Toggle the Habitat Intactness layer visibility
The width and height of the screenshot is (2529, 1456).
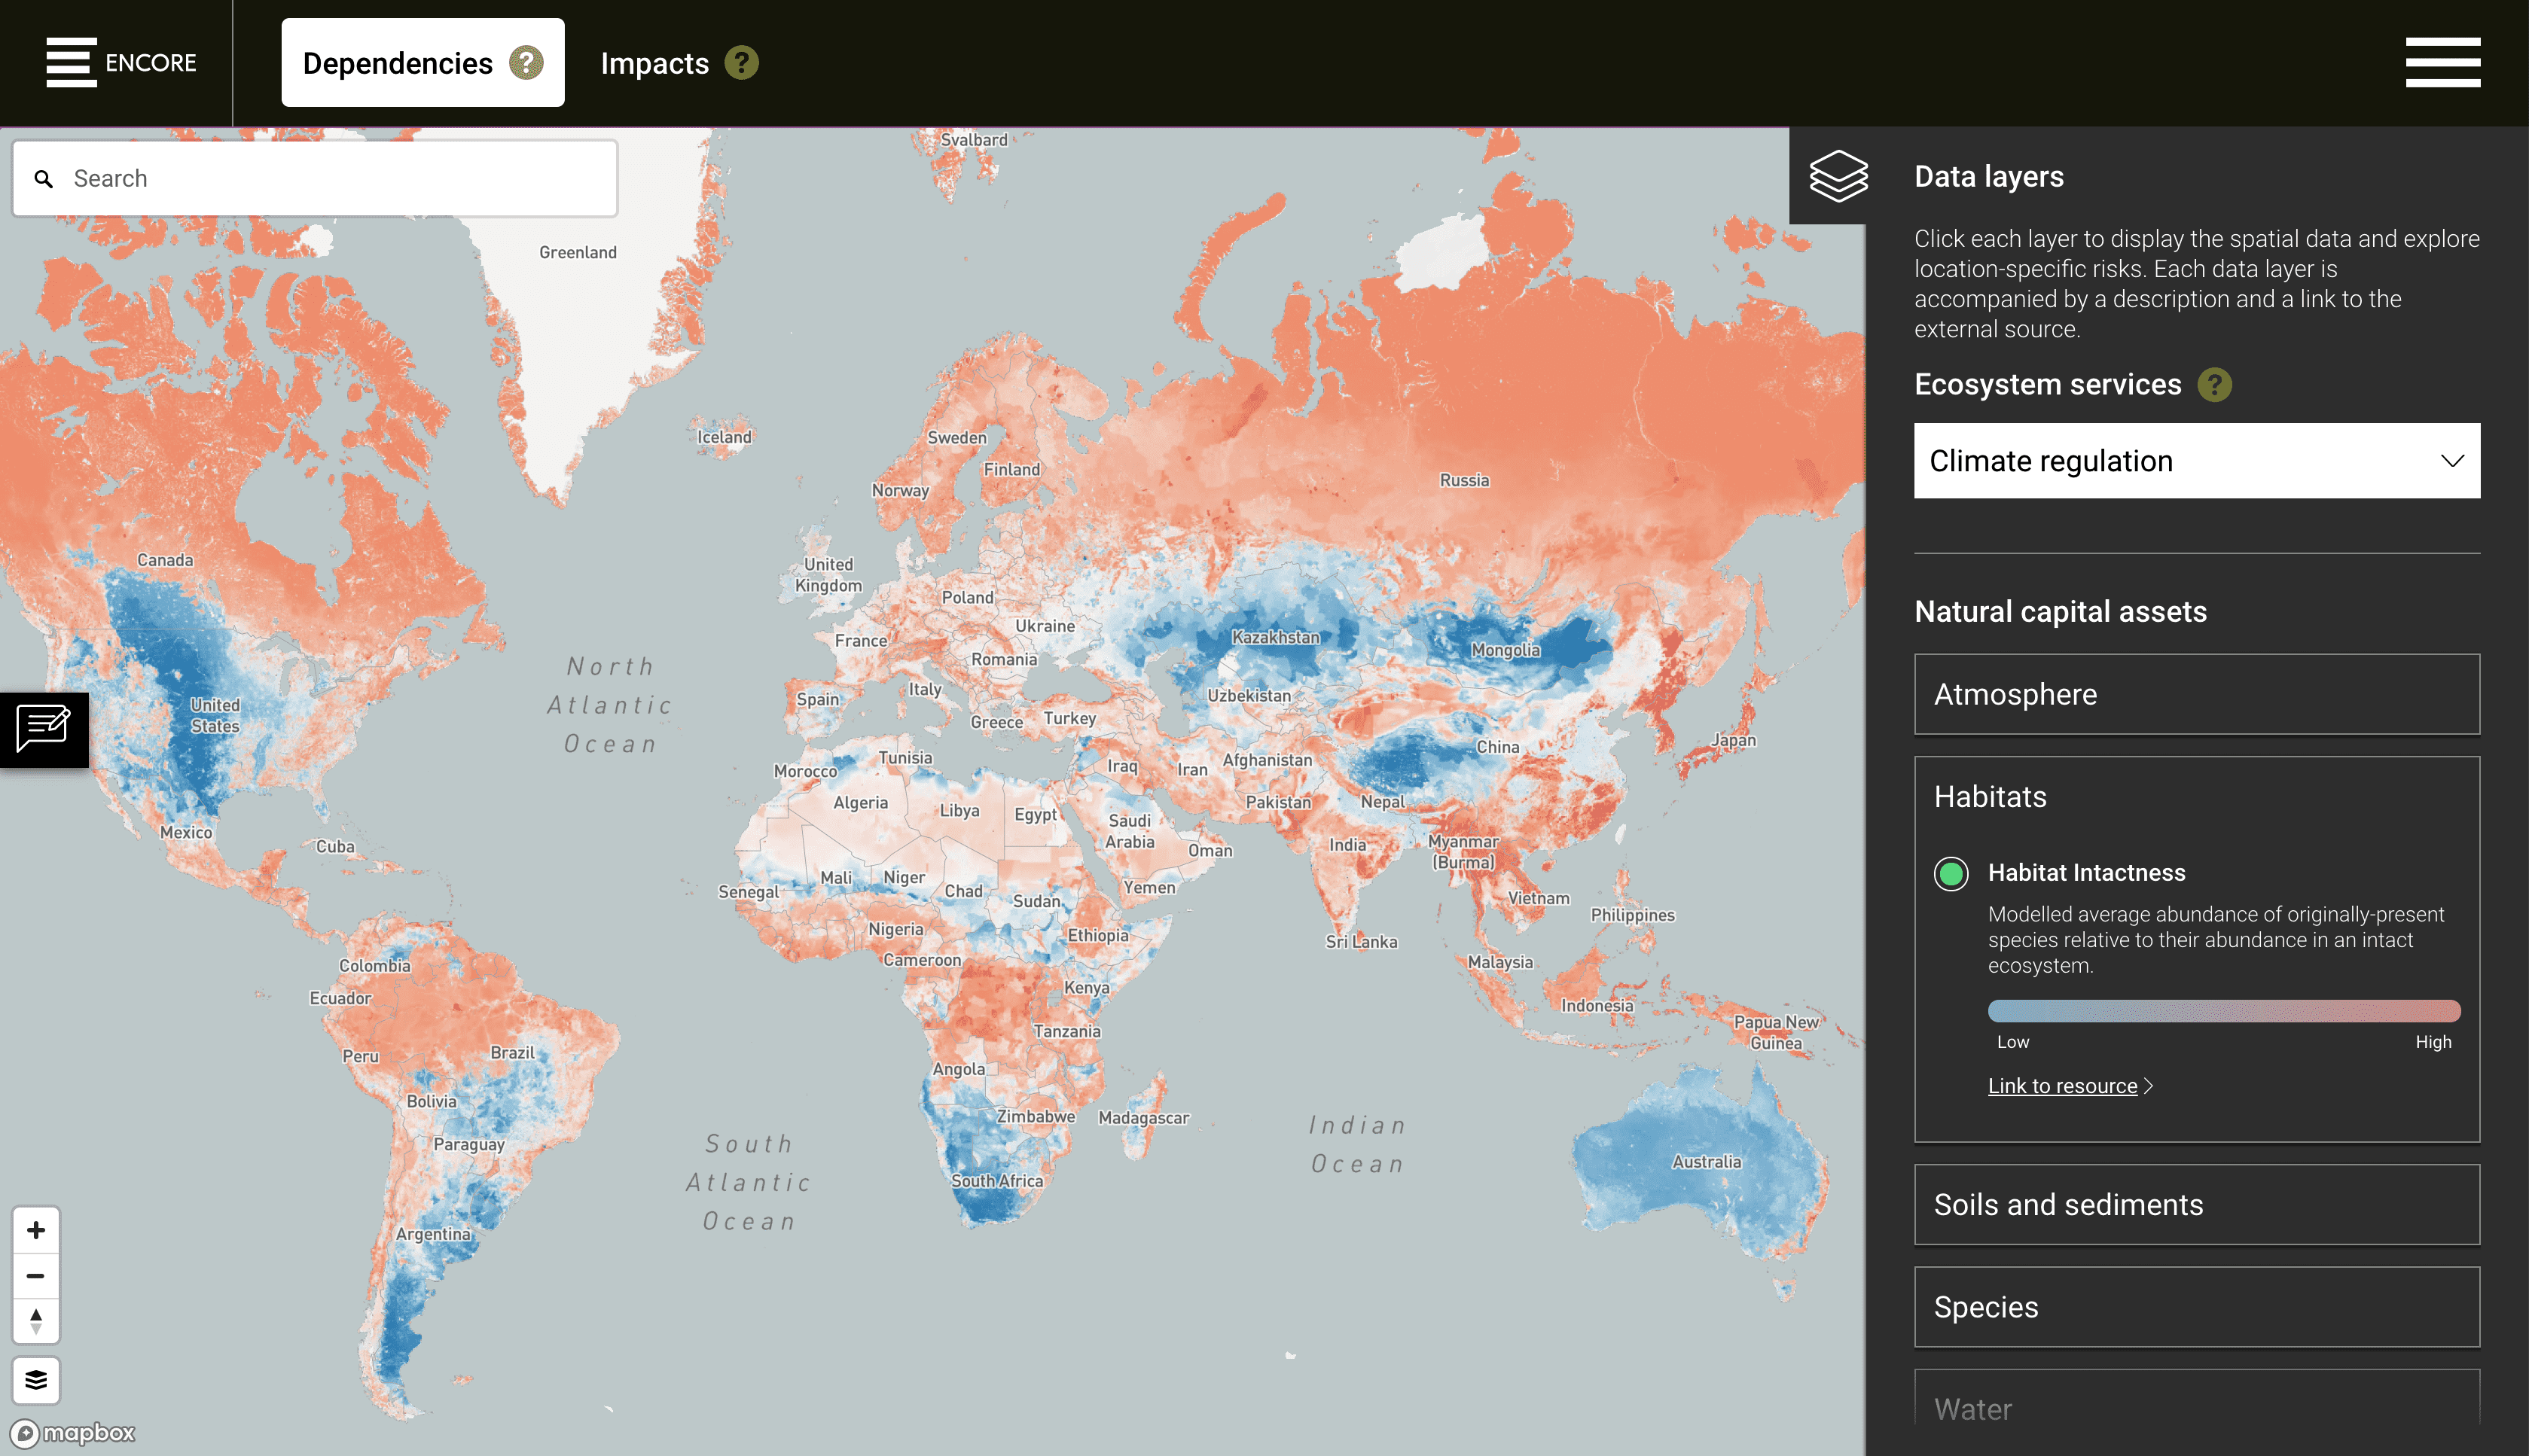[1951, 873]
